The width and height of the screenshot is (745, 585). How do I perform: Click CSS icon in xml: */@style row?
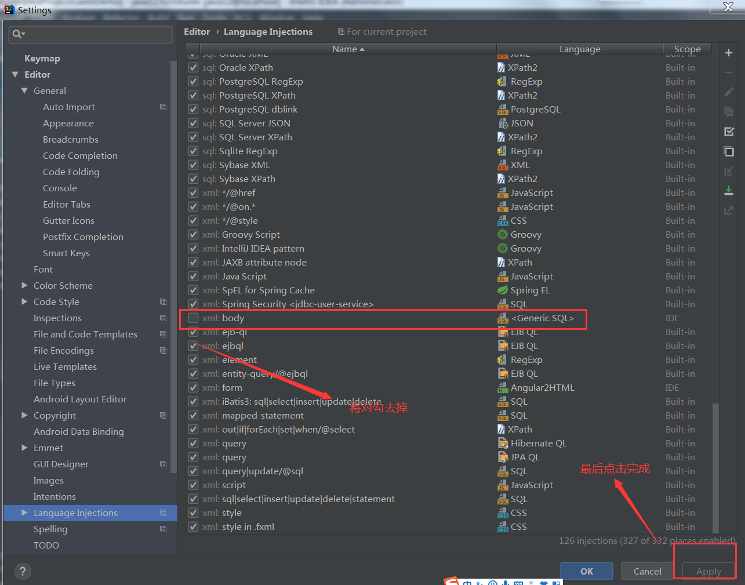pos(503,220)
